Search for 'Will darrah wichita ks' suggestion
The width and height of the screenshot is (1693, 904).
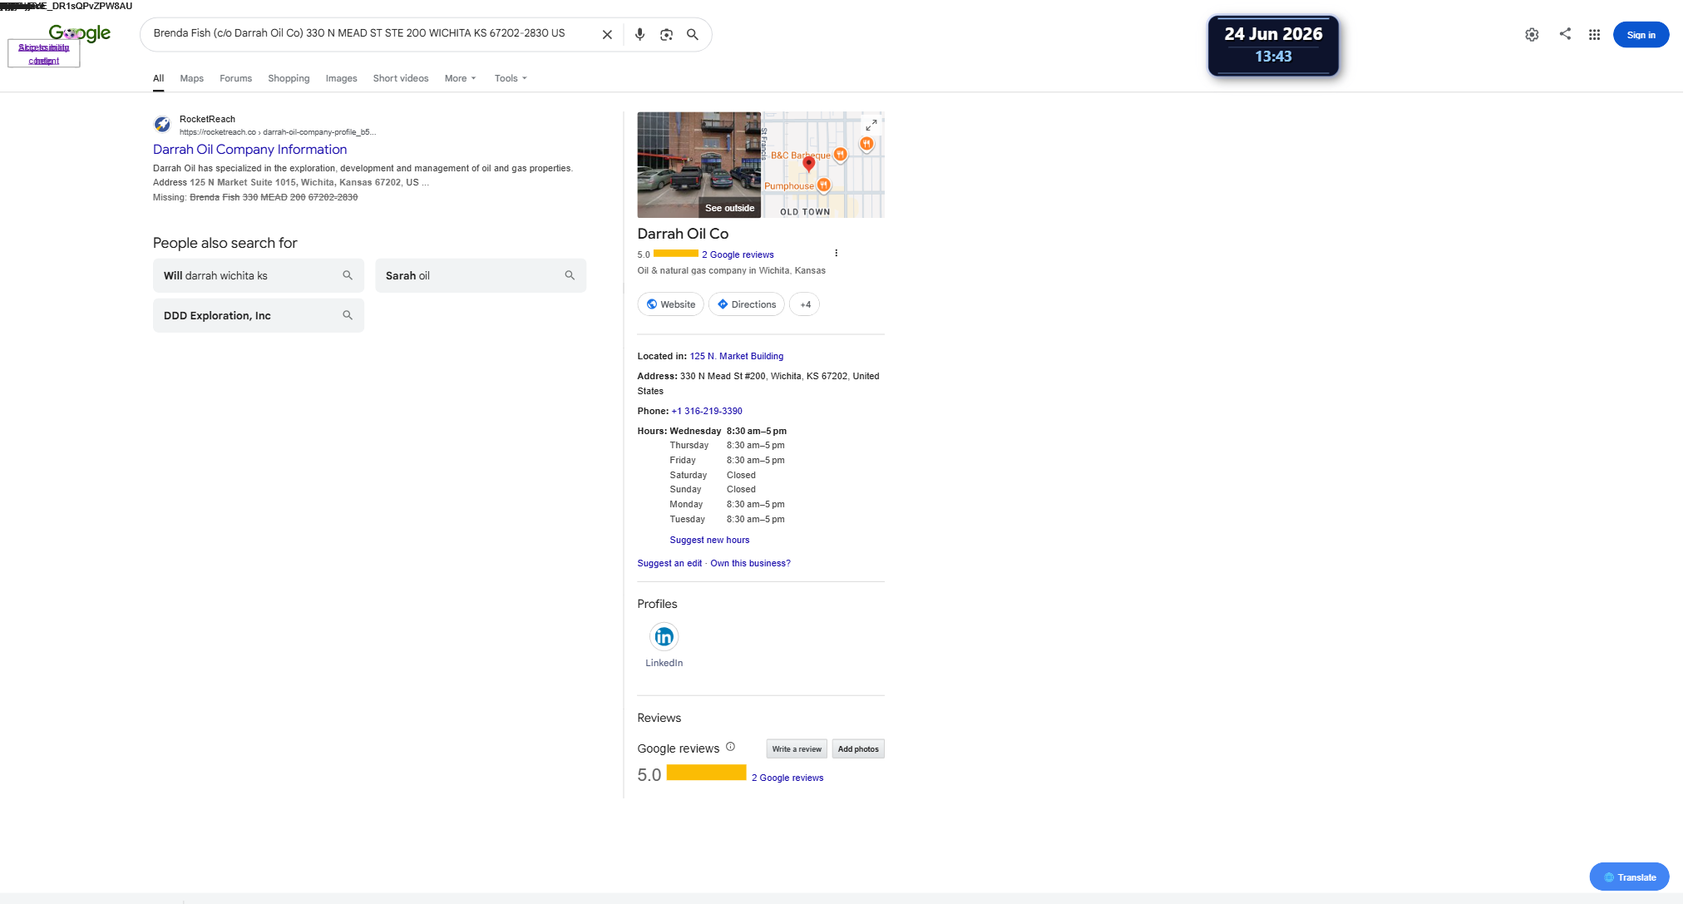point(259,275)
